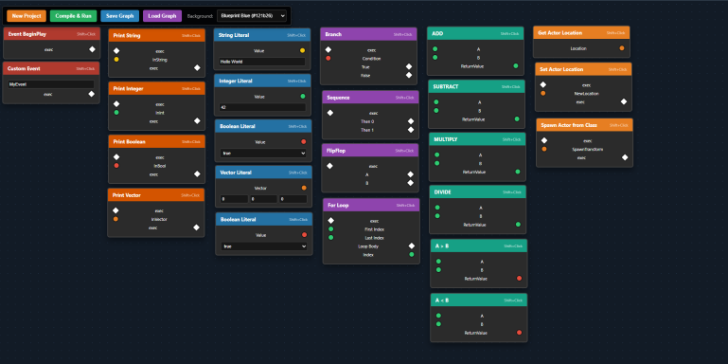Select the B output pin on FlipFlop
Screen dimensions: 728x364
pos(410,183)
